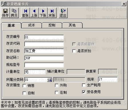Check the 外购 inventory attribute

57,85
